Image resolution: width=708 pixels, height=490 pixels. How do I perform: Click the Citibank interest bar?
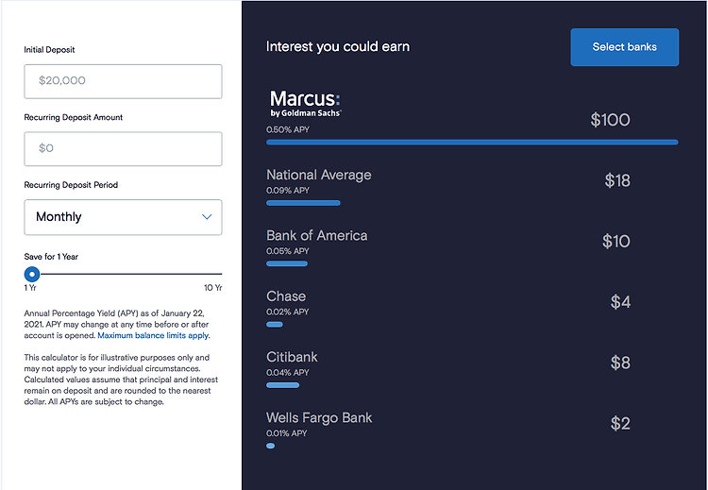[x=282, y=385]
